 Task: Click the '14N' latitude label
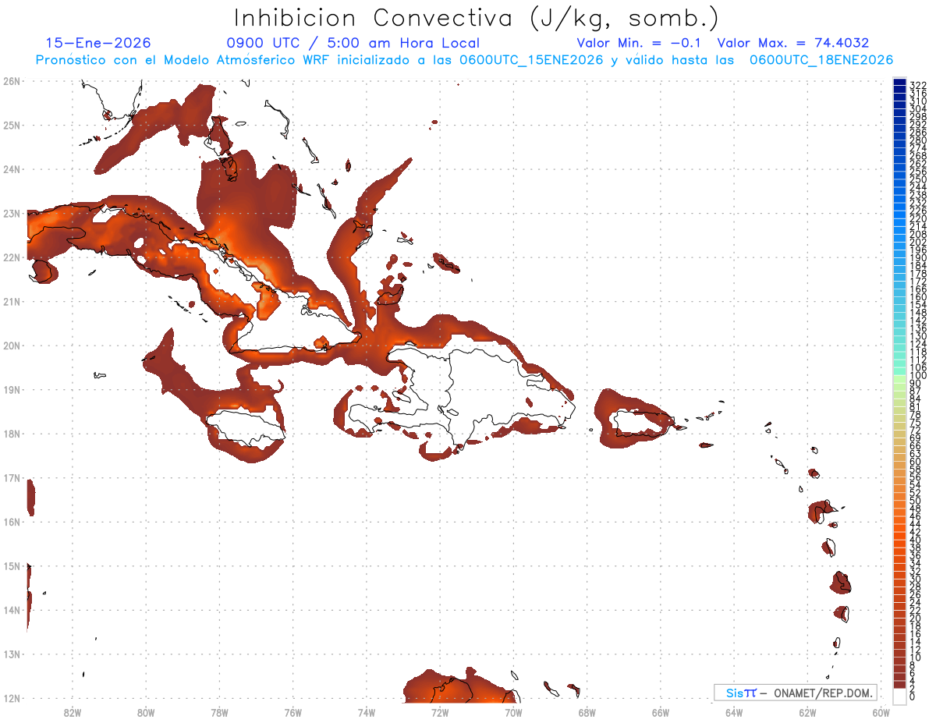[x=12, y=610]
